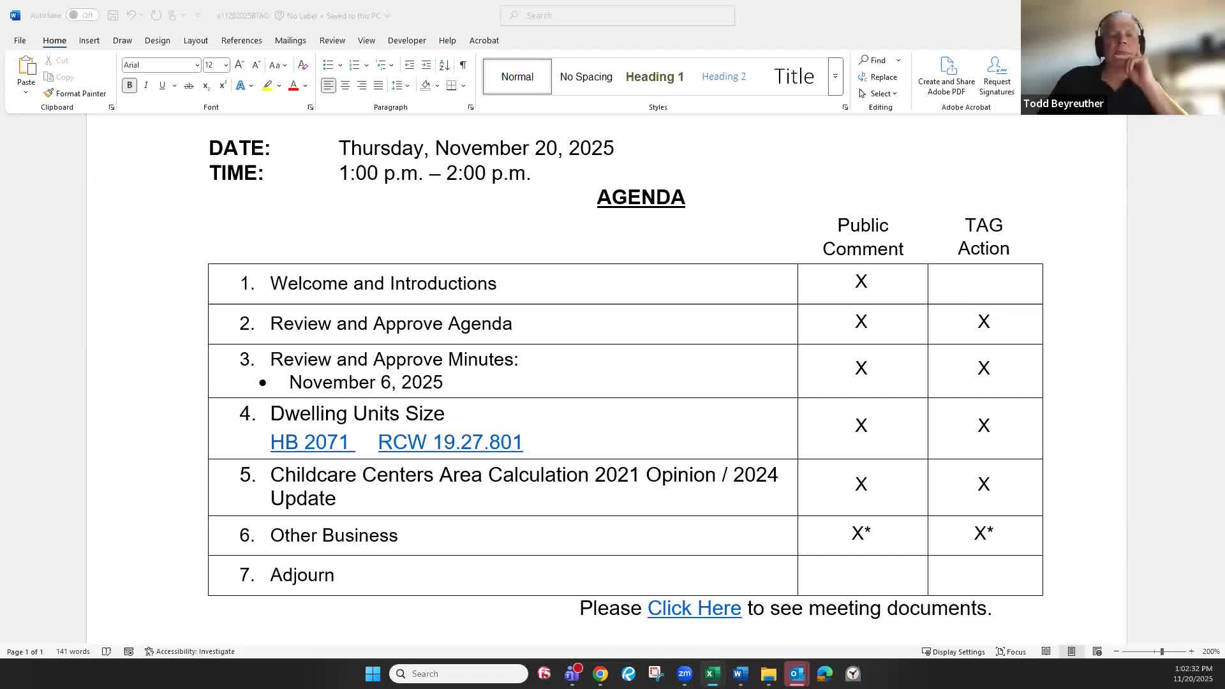Switch to the Layout tab
The width and height of the screenshot is (1225, 689).
[195, 40]
